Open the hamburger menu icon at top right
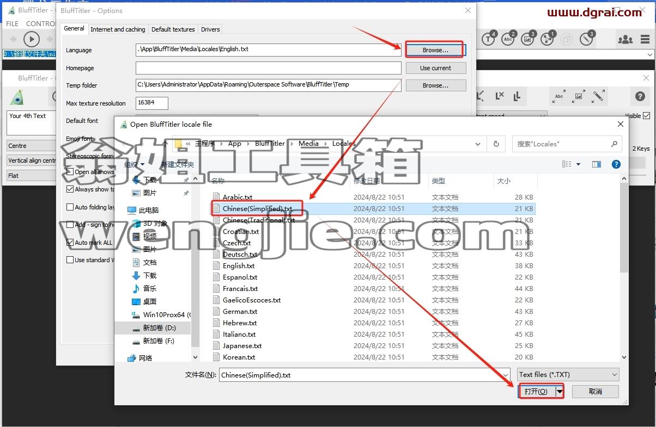The height and width of the screenshot is (427, 656). point(645,39)
